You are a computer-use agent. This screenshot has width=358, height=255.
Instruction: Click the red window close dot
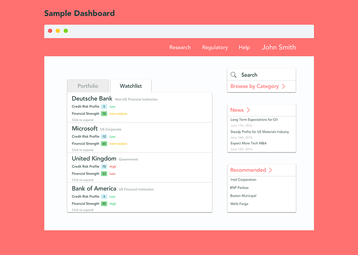point(50,31)
